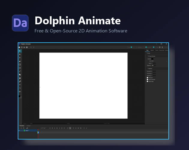Click the home icon in top toolbar
Viewport: 189px width, 150px height.
tap(19, 47)
